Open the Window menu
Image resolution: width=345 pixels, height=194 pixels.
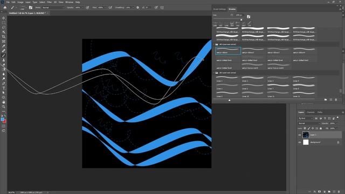(70, 2)
